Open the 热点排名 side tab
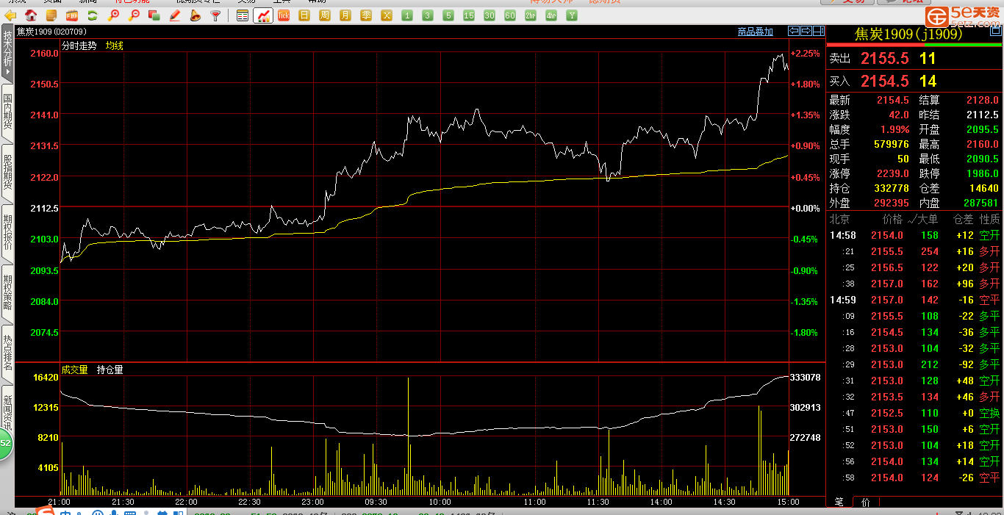 [x=7, y=353]
